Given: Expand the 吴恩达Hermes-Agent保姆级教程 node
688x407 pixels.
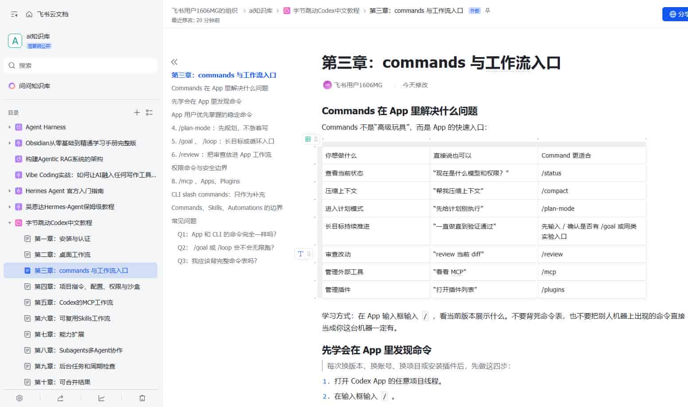Looking at the screenshot, I should pos(10,207).
